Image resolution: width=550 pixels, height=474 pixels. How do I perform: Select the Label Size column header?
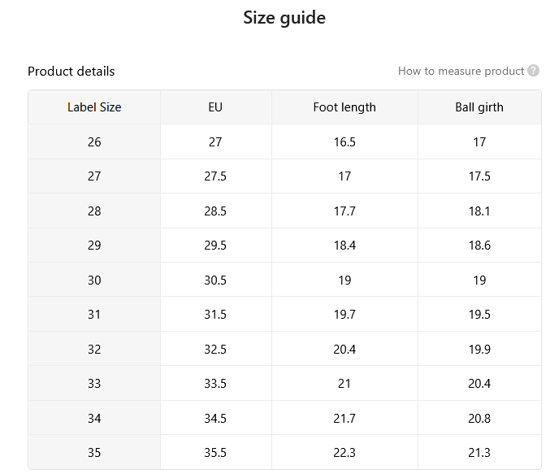pyautogui.click(x=94, y=107)
